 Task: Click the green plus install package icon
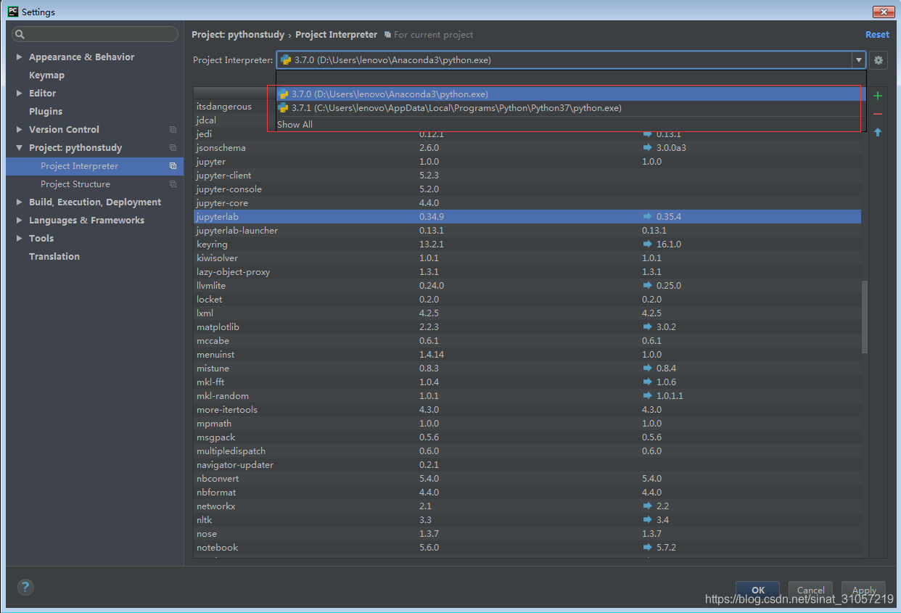click(x=878, y=96)
